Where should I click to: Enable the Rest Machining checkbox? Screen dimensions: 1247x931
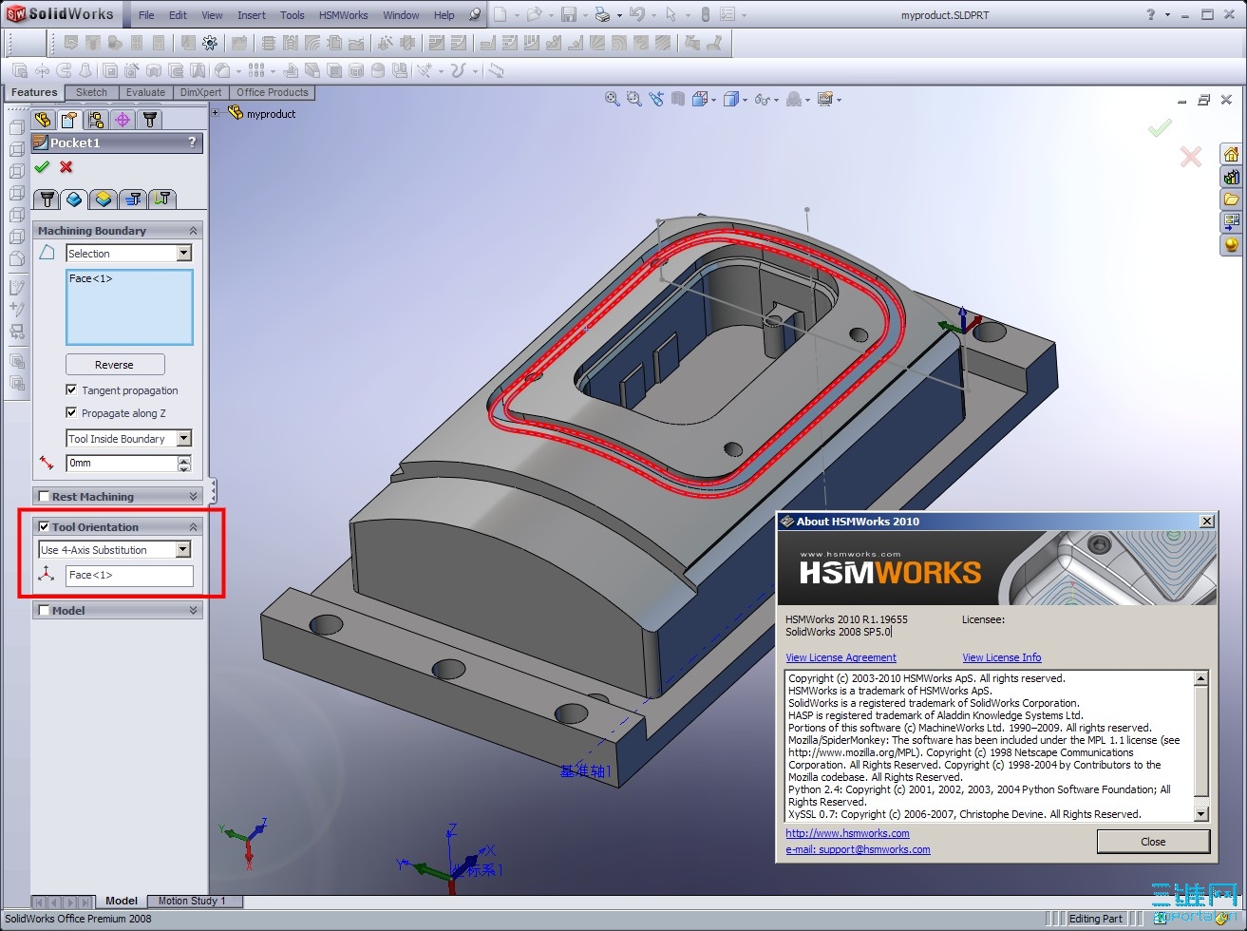[44, 496]
